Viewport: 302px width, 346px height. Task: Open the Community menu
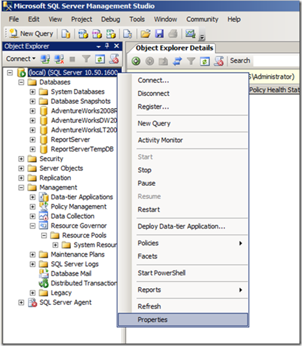[x=202, y=19]
